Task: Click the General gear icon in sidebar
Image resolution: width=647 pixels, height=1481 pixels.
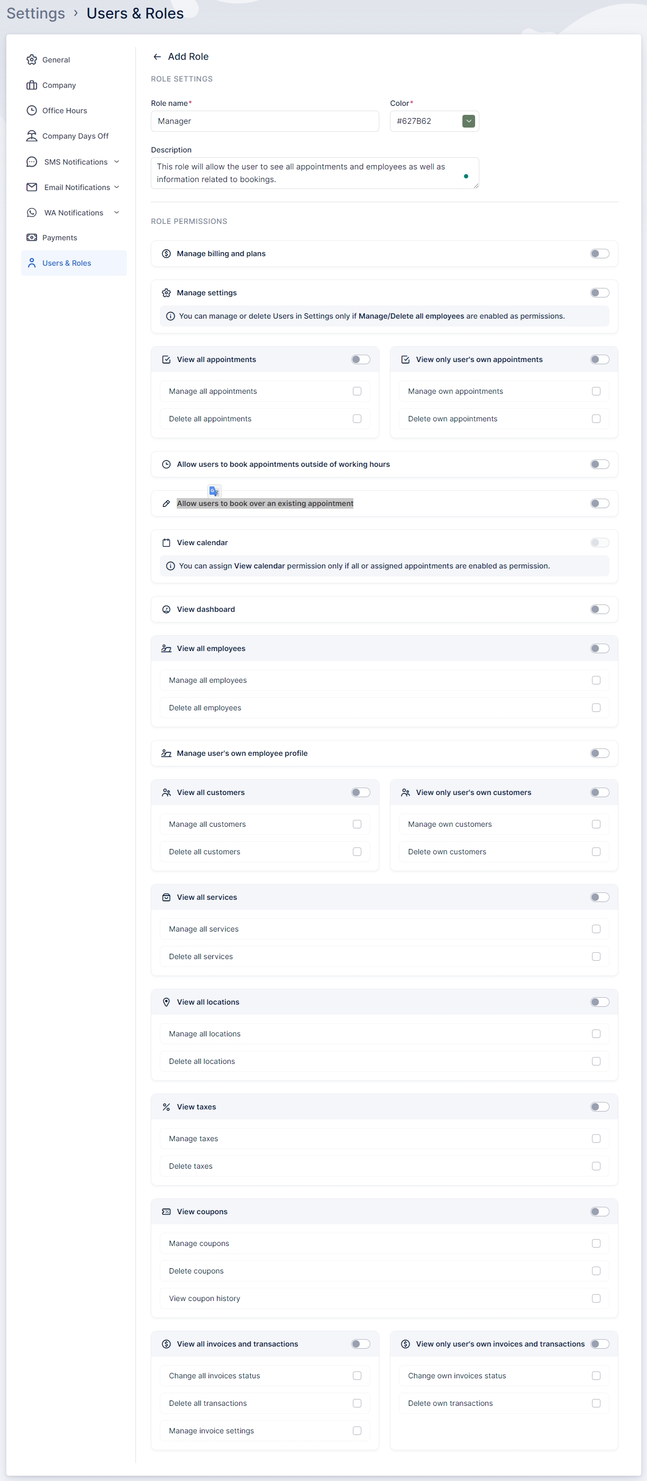Action: (32, 60)
